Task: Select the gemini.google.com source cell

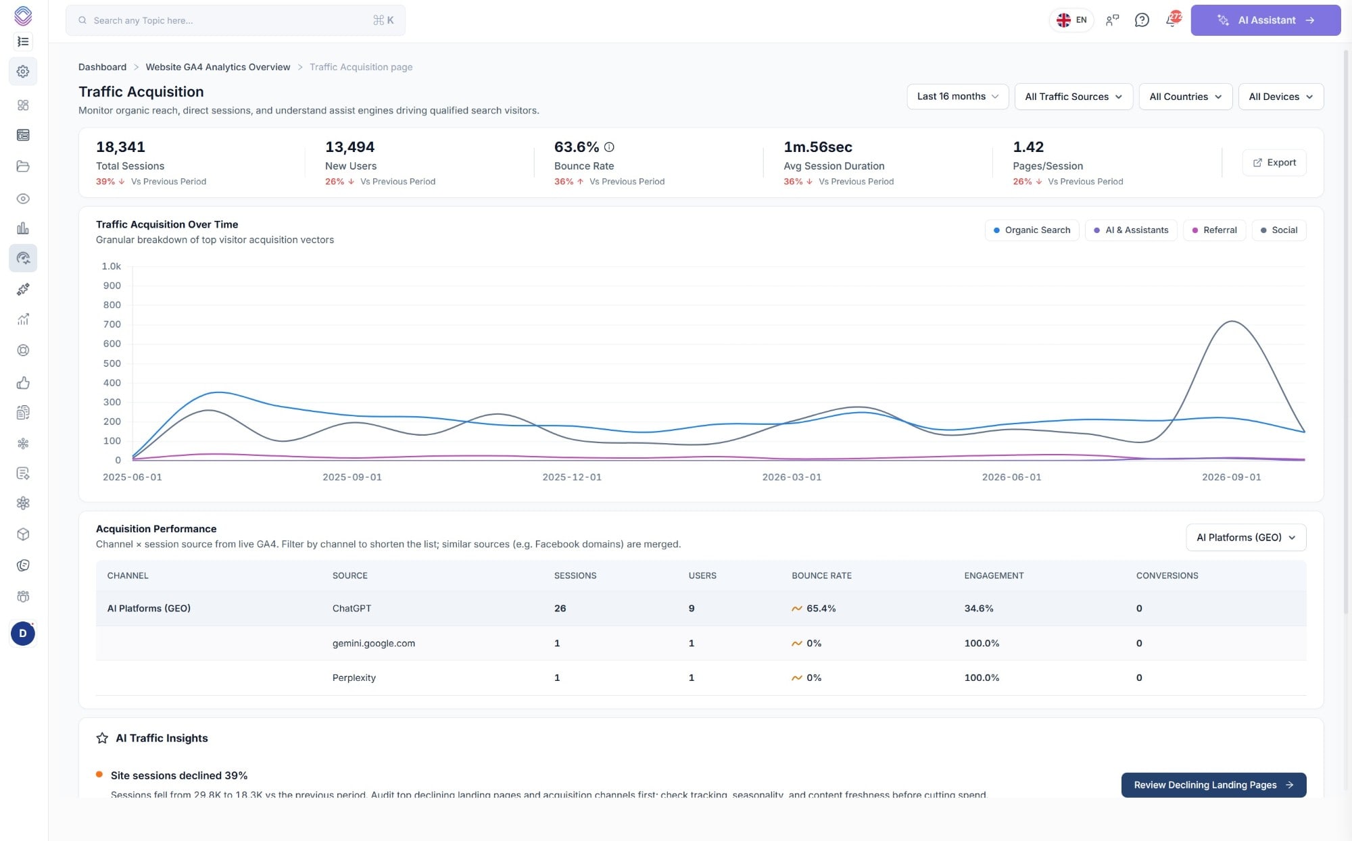Action: [374, 644]
